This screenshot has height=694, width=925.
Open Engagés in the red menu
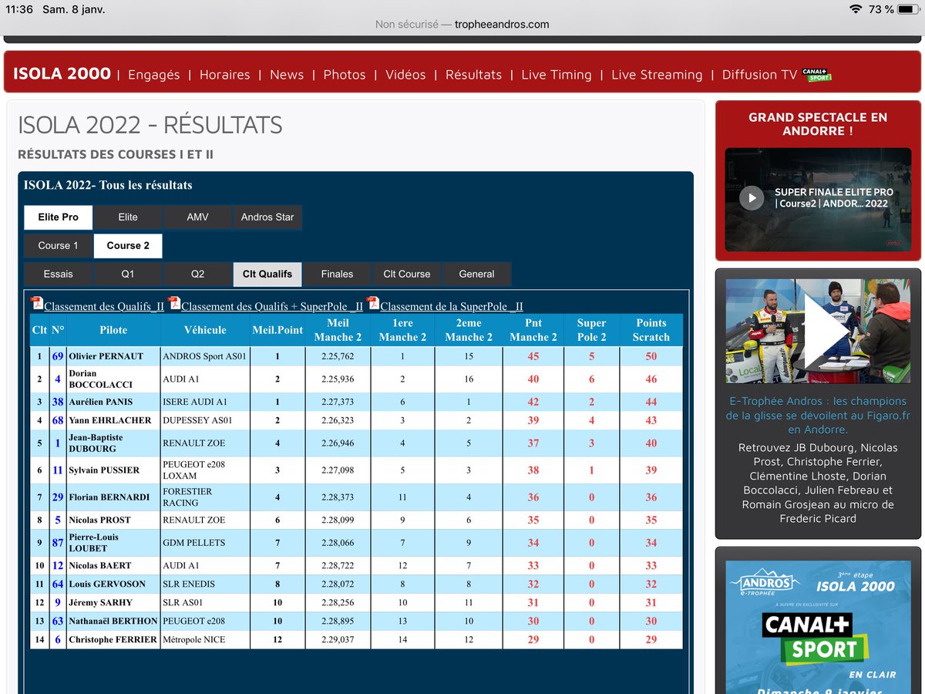click(153, 75)
